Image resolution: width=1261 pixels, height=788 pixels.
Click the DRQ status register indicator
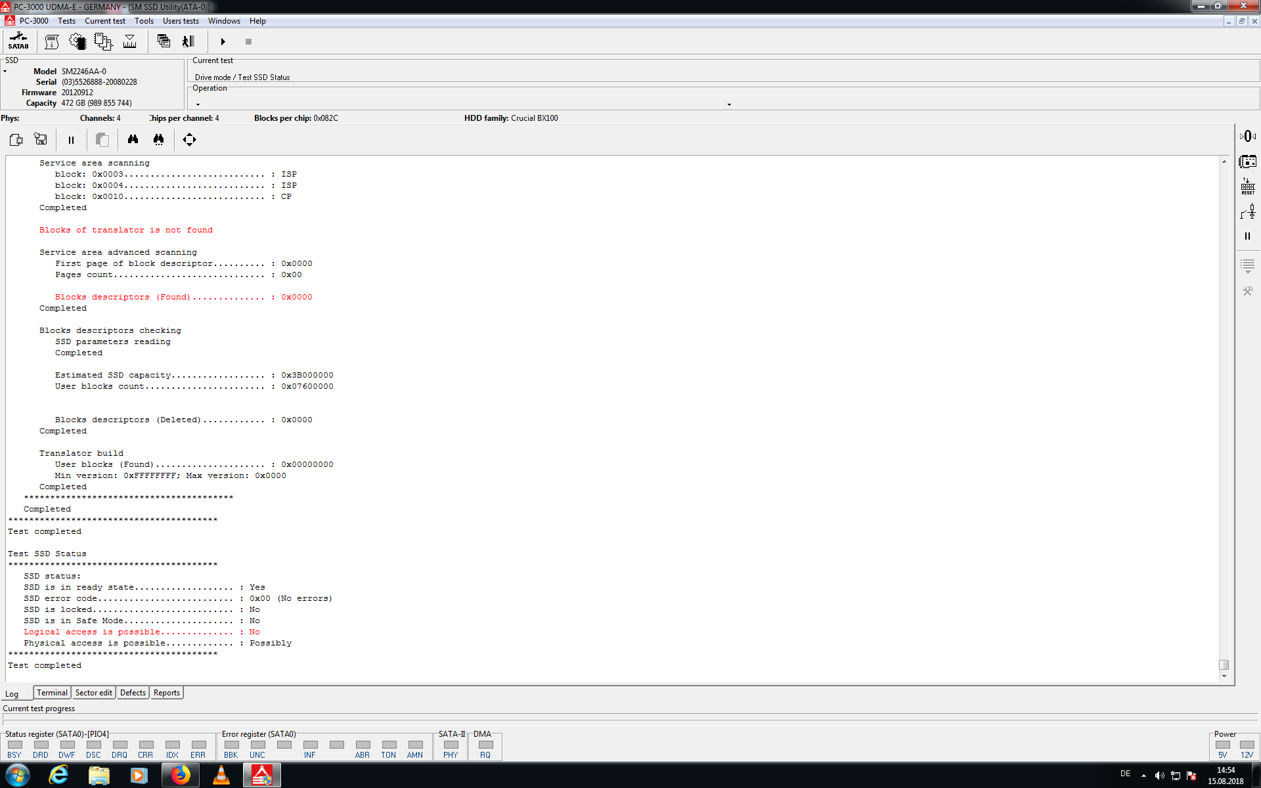120,745
